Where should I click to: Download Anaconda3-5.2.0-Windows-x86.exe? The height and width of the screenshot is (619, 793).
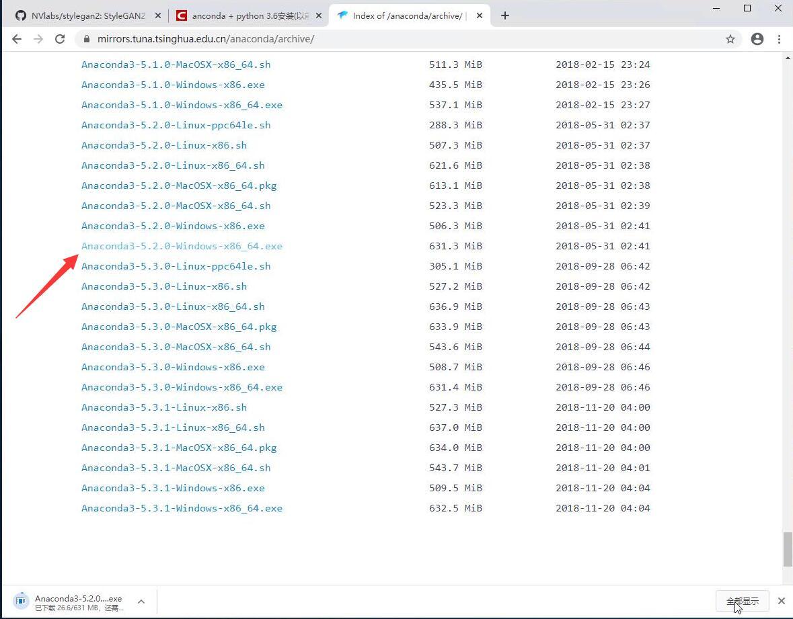tap(173, 226)
